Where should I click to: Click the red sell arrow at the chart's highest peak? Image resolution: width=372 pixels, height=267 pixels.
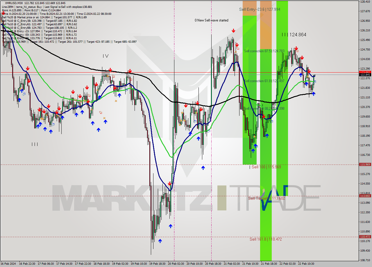point(233,30)
